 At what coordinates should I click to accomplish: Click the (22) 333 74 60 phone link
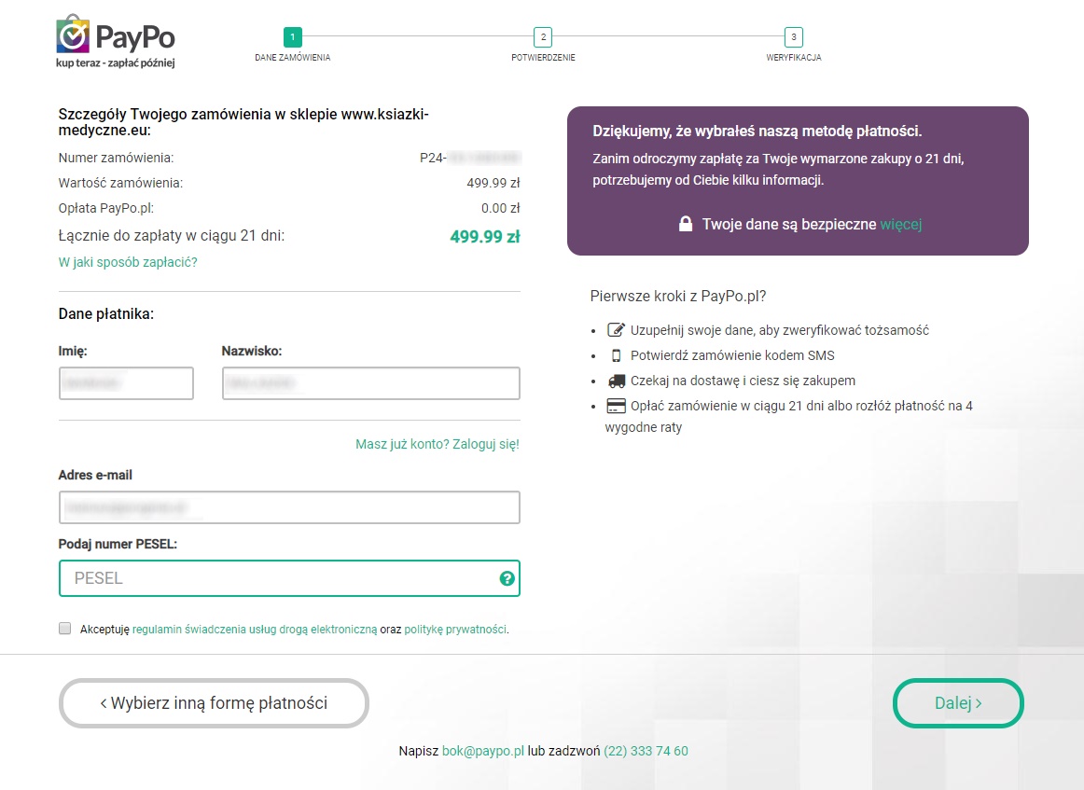[x=646, y=751]
